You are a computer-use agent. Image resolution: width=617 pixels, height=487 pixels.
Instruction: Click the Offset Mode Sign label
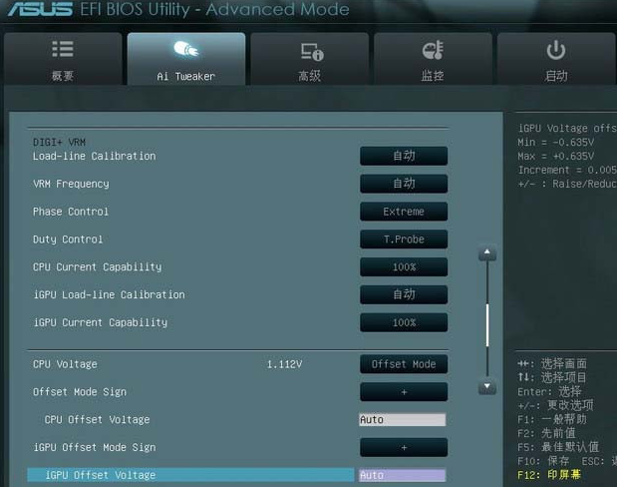point(80,392)
